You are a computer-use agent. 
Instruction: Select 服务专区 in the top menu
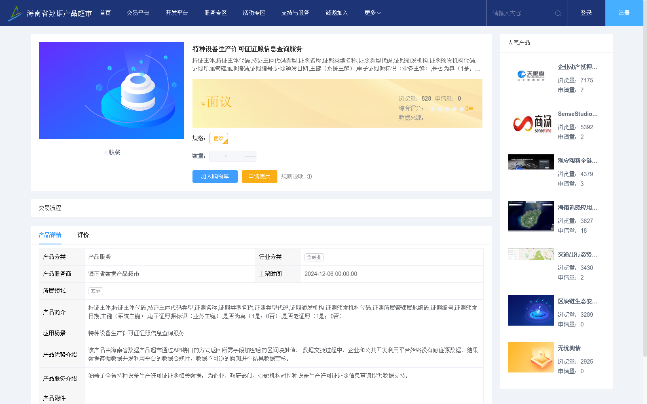tap(216, 13)
